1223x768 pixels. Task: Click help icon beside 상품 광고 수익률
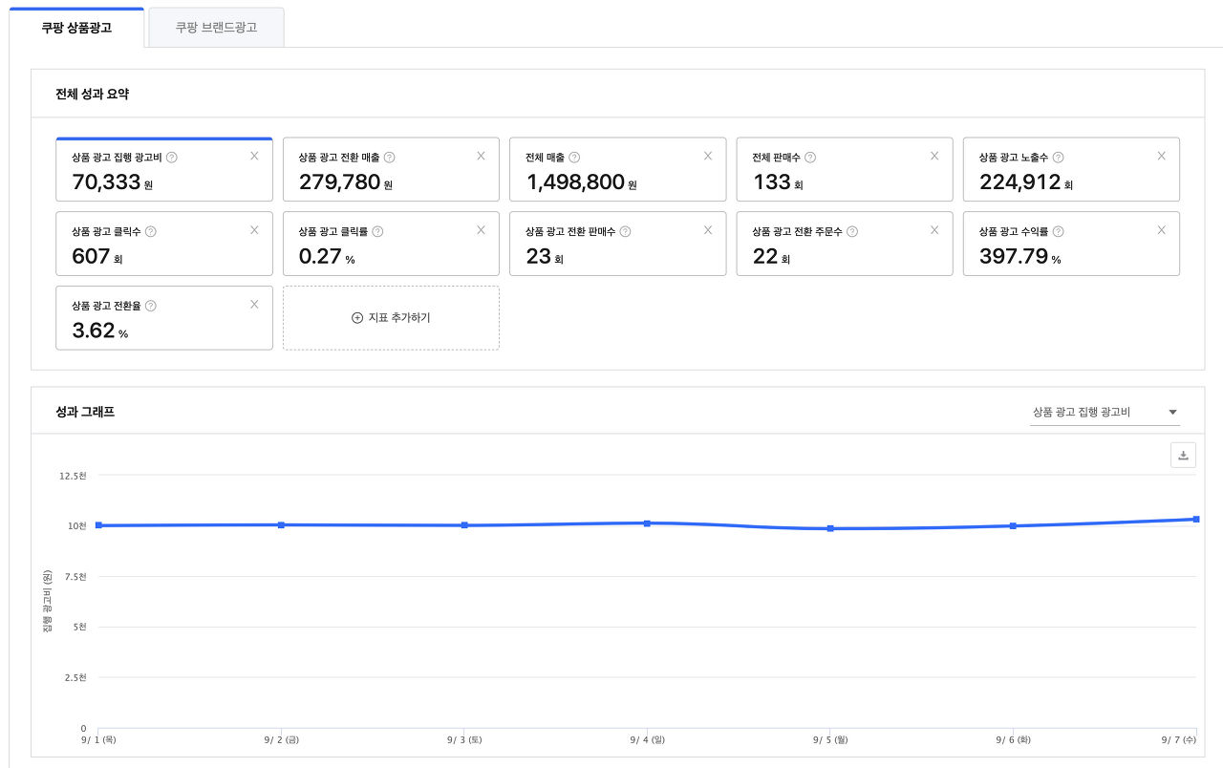pos(1058,231)
